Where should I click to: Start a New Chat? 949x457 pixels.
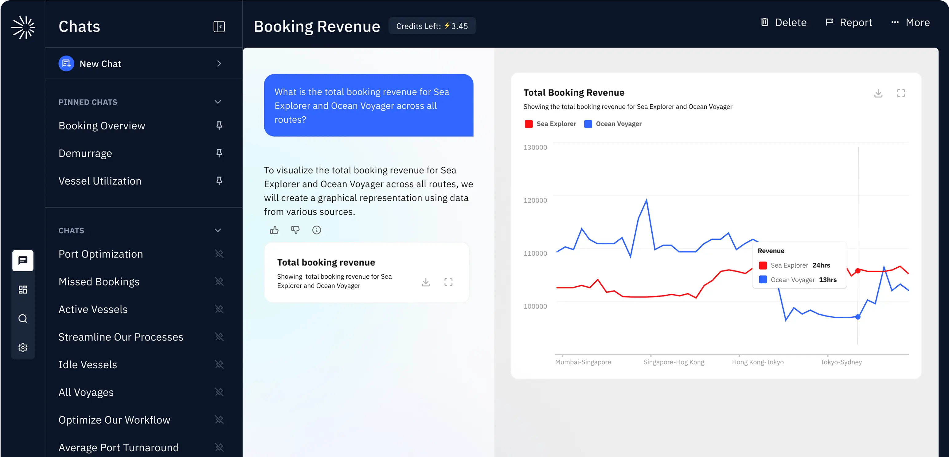point(100,64)
